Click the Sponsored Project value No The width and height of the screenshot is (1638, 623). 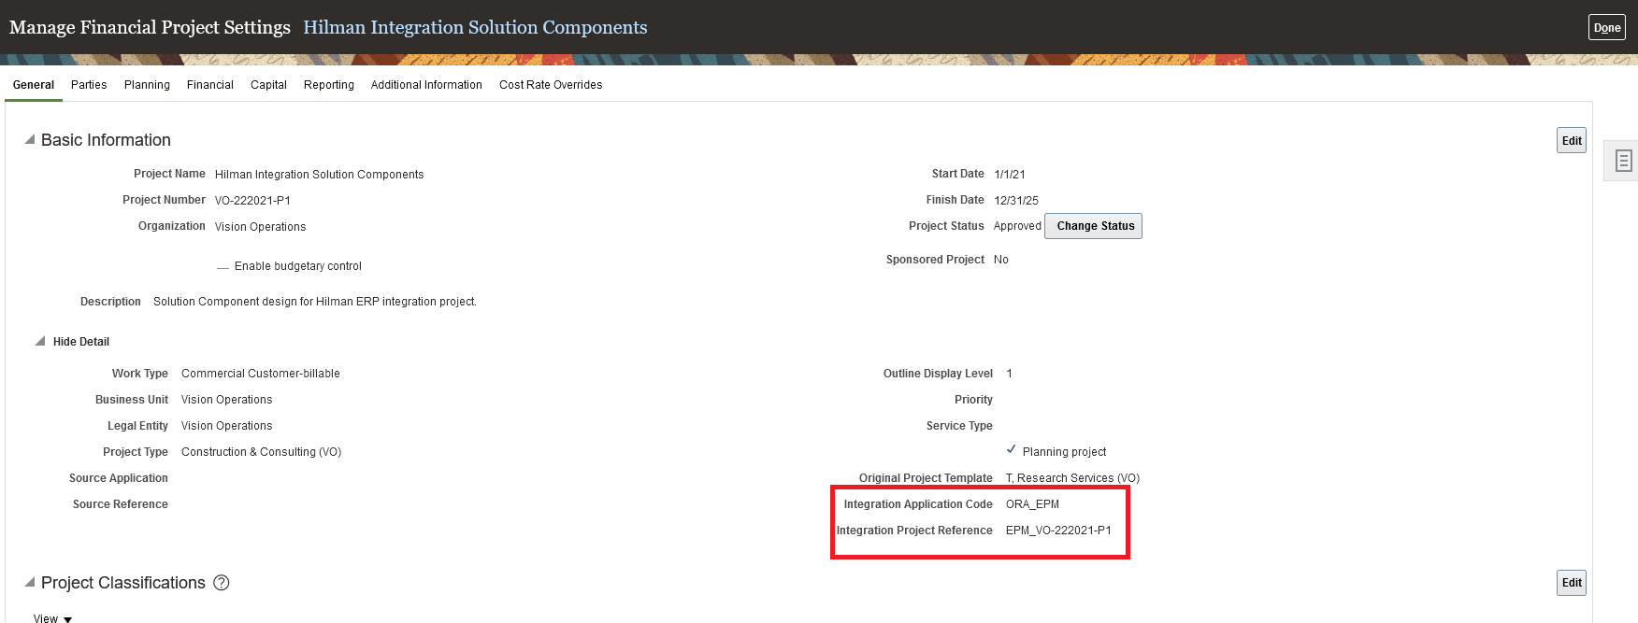[1001, 260]
